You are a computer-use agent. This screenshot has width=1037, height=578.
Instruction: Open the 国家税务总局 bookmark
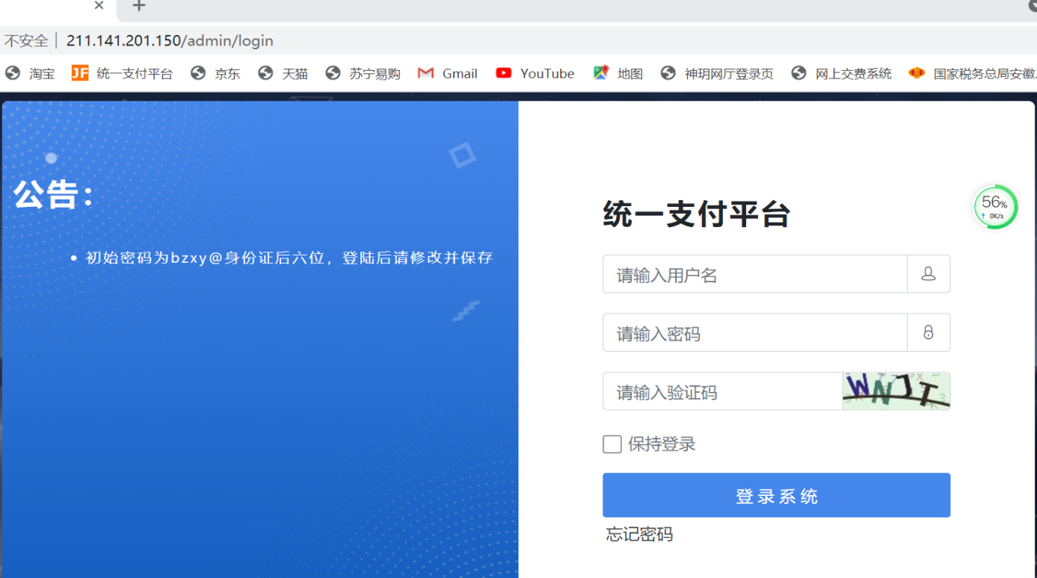(972, 73)
